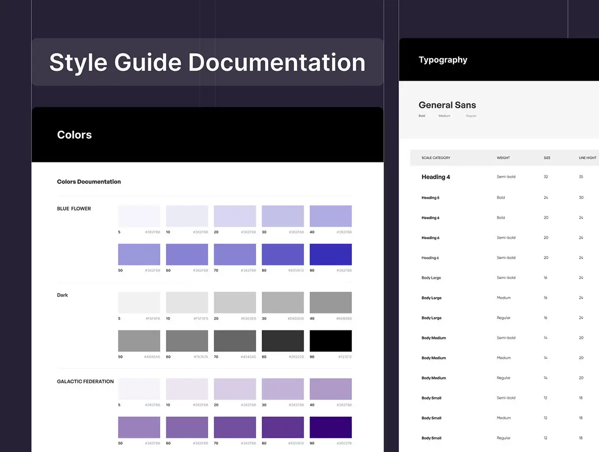Click the Dark 80 color swatch

283,341
